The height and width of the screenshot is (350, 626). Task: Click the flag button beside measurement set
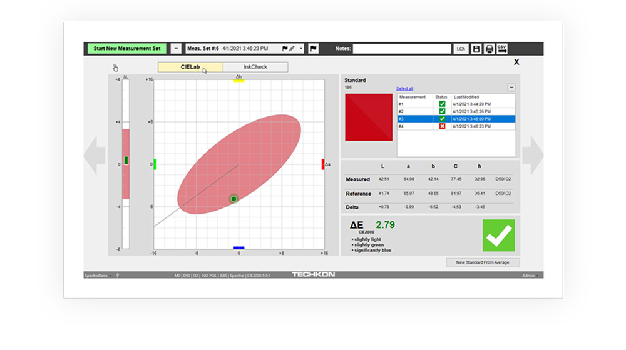click(314, 49)
